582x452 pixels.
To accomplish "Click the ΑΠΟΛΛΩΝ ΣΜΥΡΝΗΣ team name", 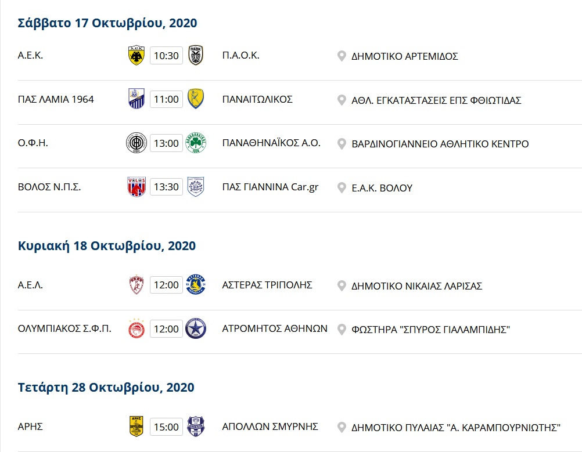I will coord(270,426).
